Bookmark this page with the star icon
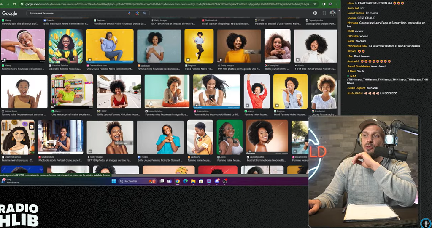Viewport: 432px width, 228px height. tap(316, 4)
